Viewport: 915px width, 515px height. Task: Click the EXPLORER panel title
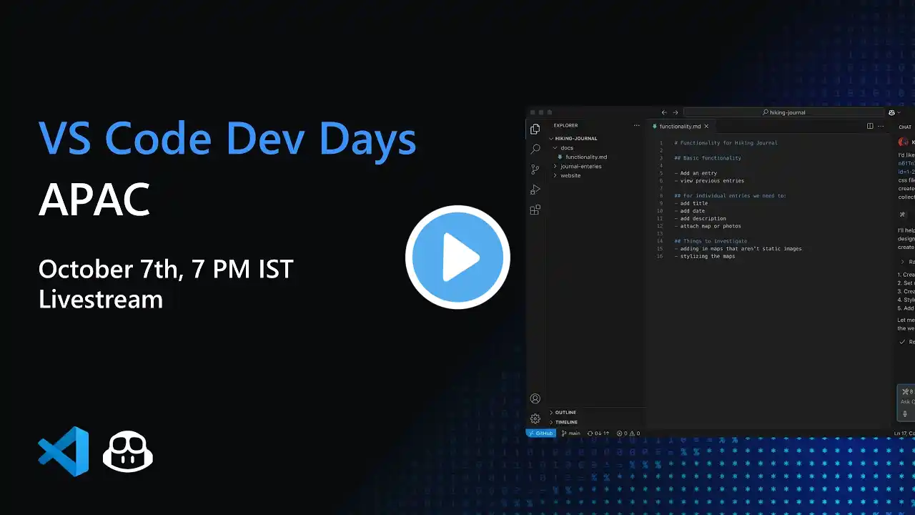click(x=566, y=125)
